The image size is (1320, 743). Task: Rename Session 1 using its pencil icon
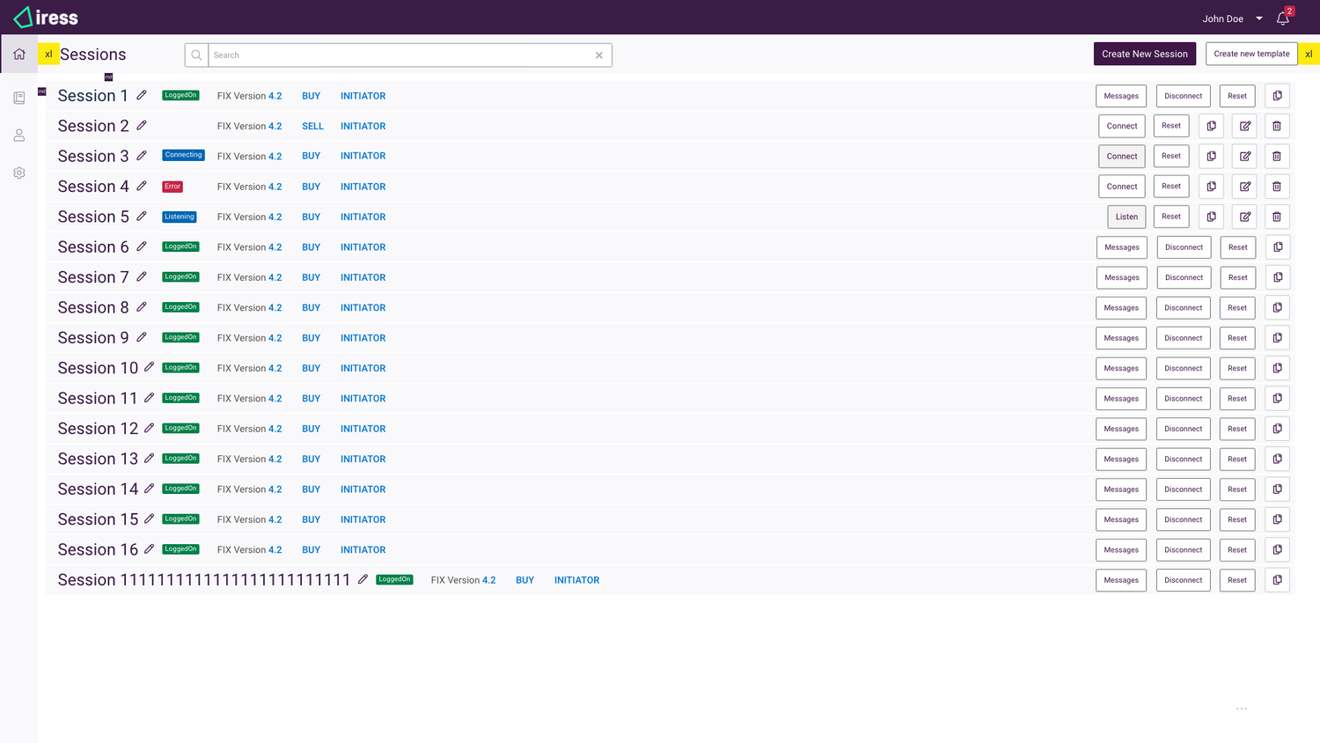click(x=142, y=95)
